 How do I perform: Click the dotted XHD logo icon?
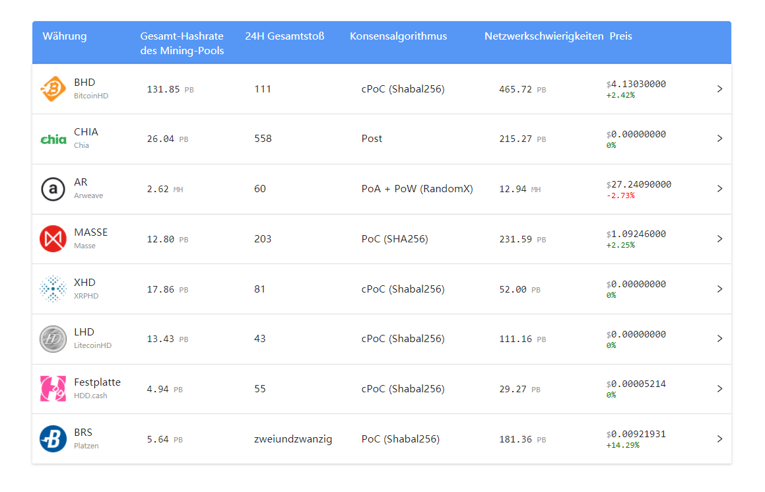tap(53, 289)
